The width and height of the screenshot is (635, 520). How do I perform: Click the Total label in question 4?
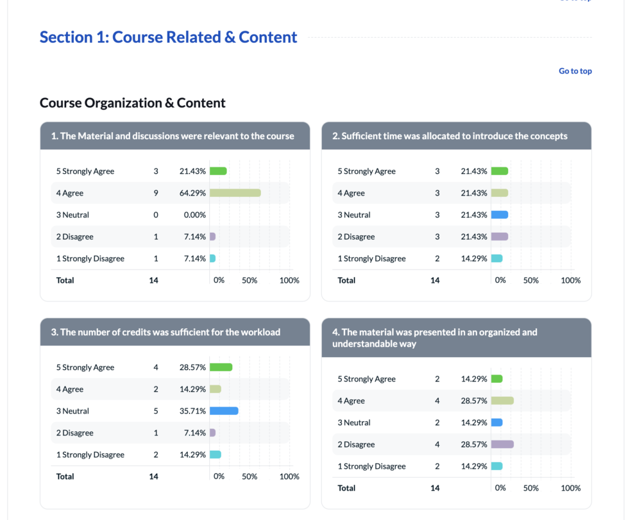coord(346,488)
